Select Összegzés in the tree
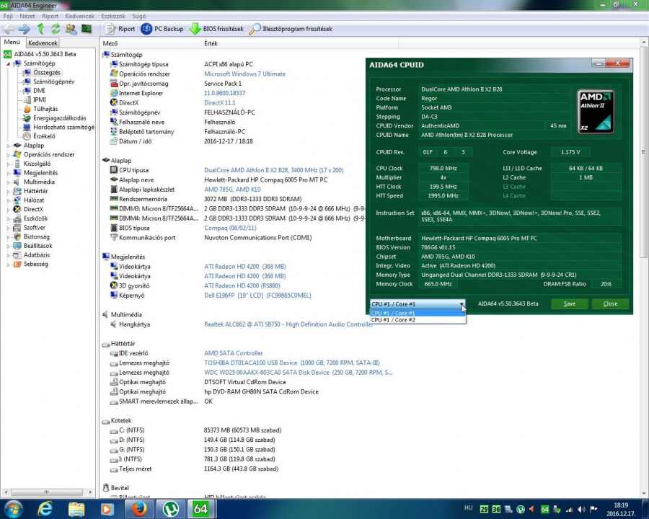649x519 pixels. pos(46,72)
